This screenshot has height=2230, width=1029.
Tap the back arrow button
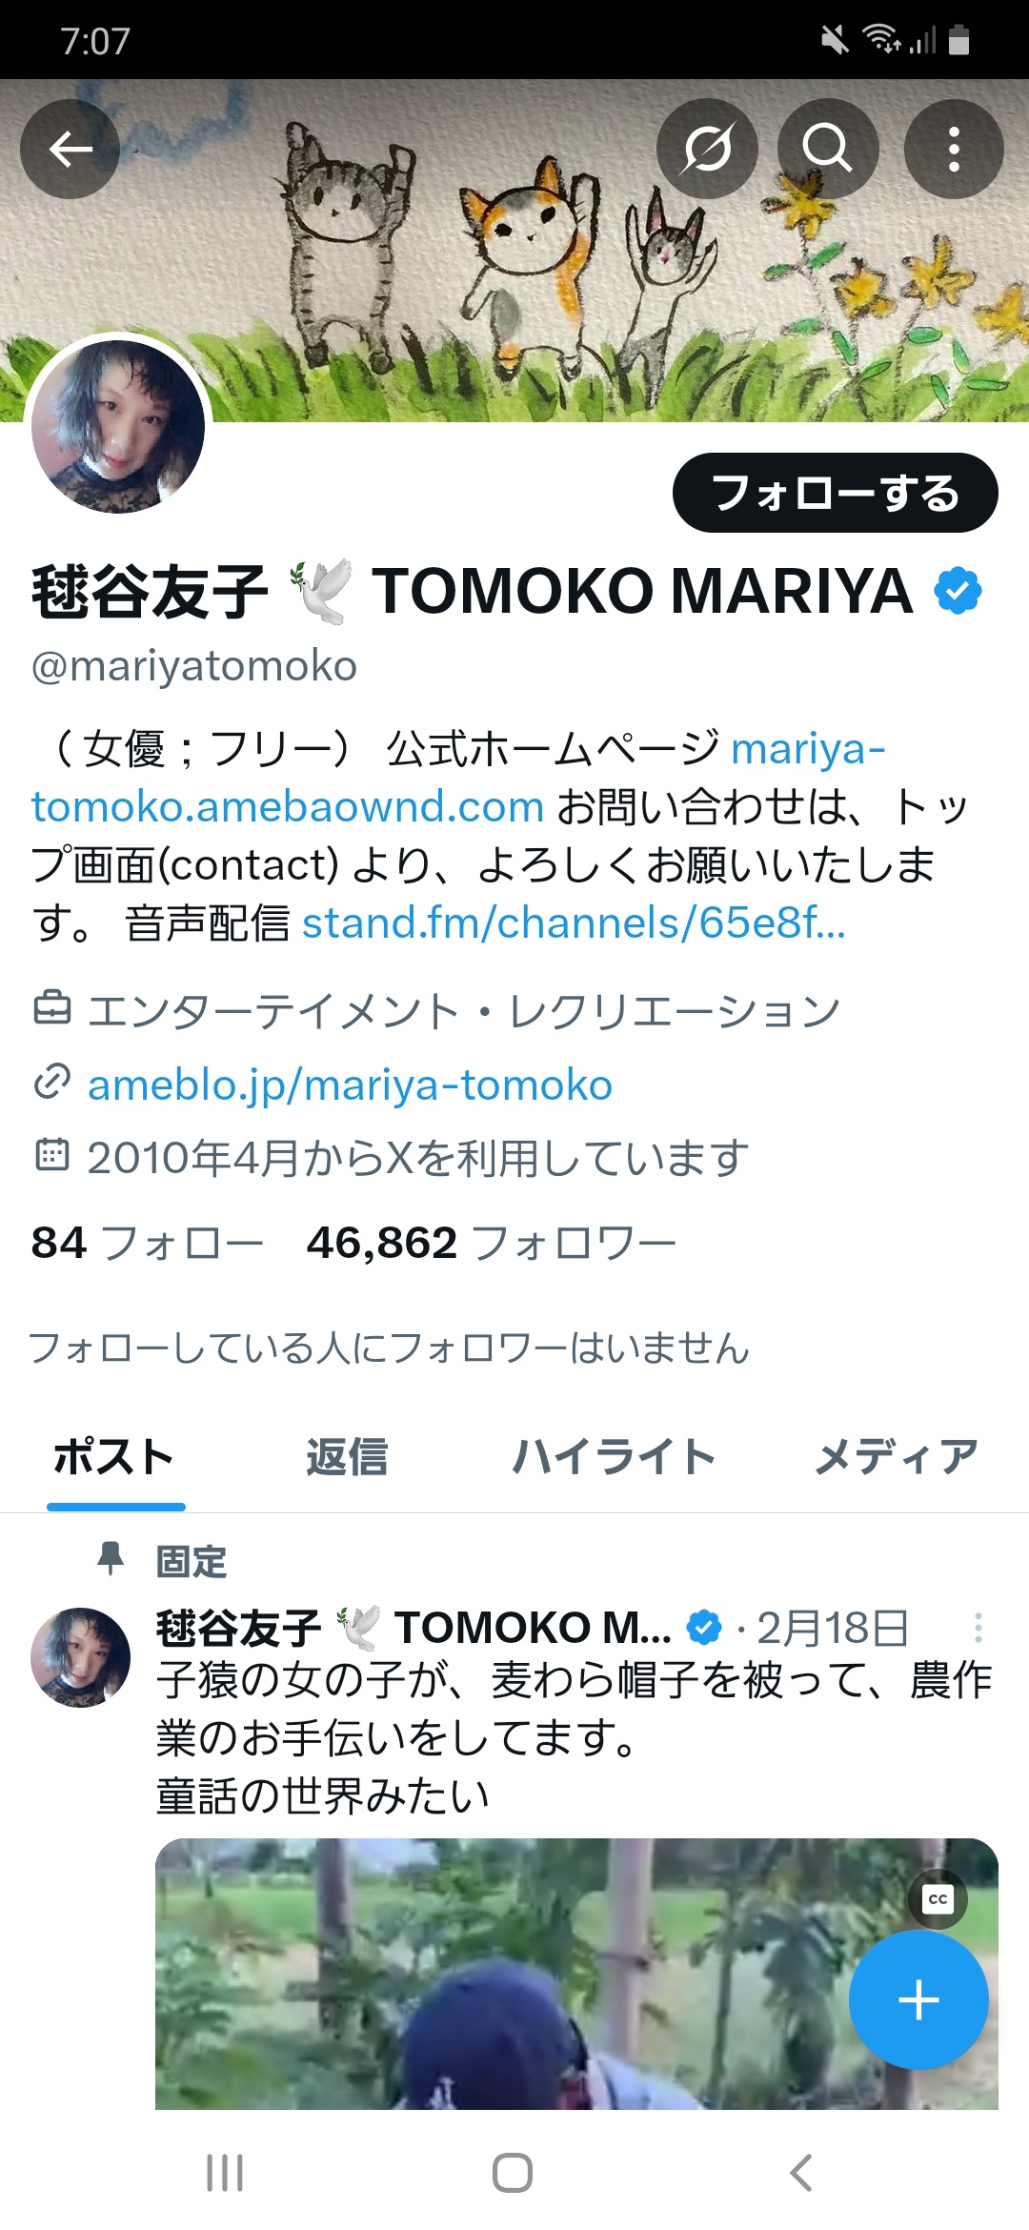(x=70, y=149)
